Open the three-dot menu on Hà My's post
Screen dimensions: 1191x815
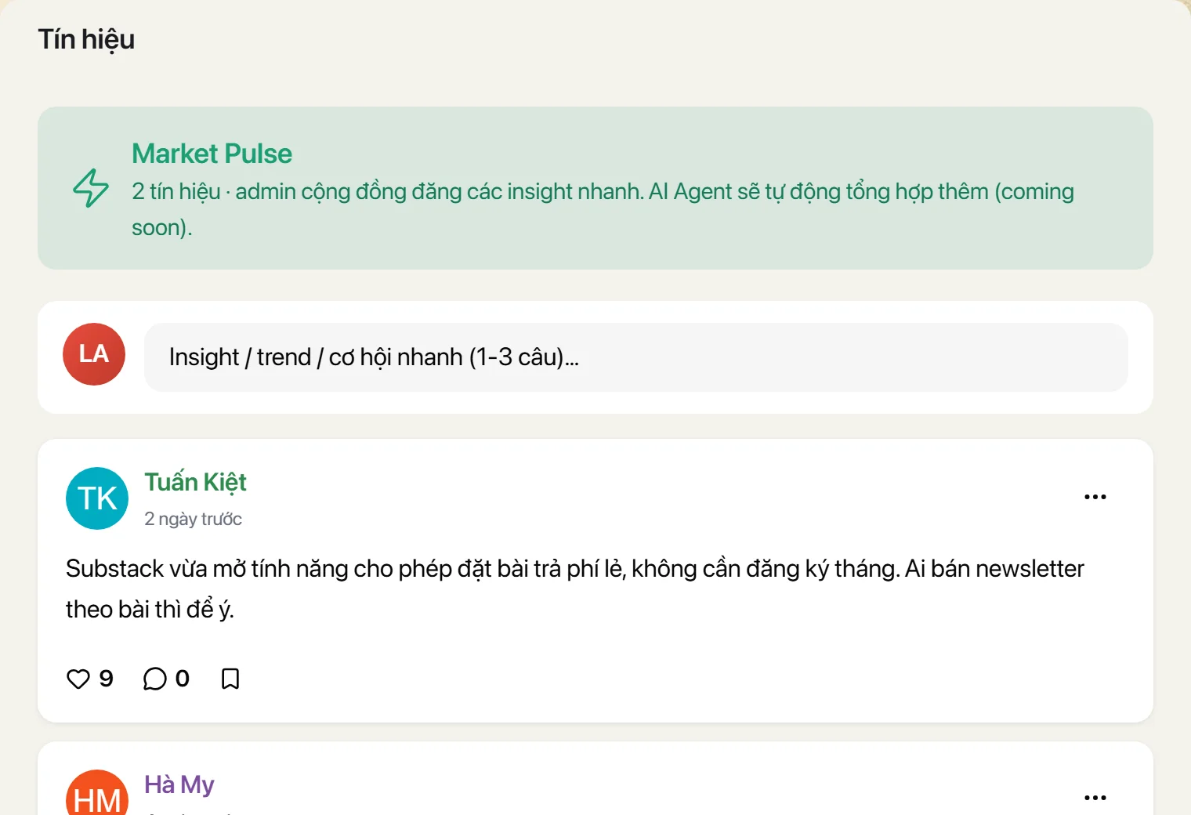[1095, 798]
